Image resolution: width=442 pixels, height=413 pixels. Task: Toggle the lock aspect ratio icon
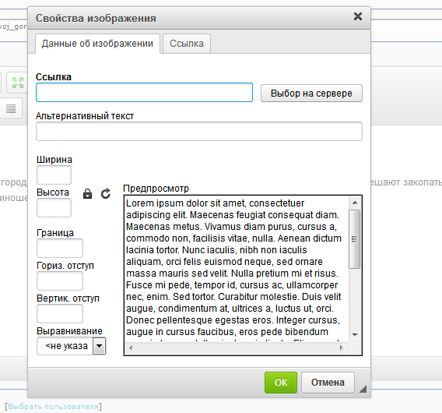click(87, 194)
